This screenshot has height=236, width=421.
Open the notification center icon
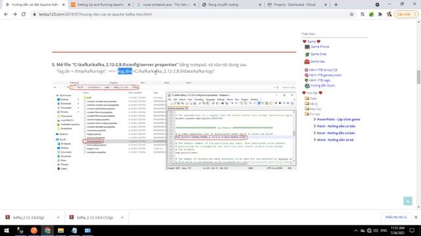pos(412,230)
